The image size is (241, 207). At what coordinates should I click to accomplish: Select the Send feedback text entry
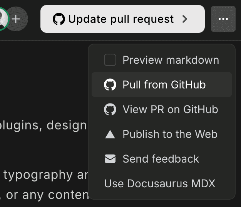161,159
